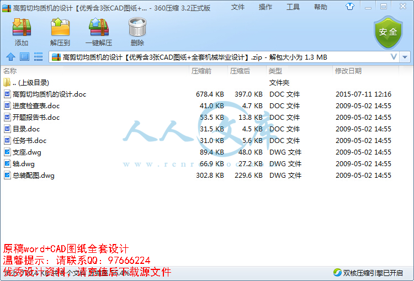
Task: Click DWG 文件 type cell in 支座.dwg row
Action: pyautogui.click(x=285, y=152)
